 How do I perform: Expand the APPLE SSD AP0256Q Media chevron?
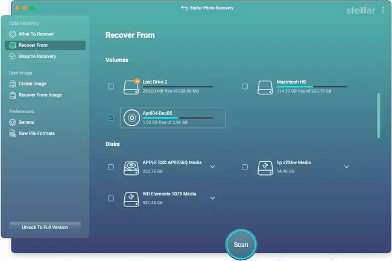(x=212, y=167)
